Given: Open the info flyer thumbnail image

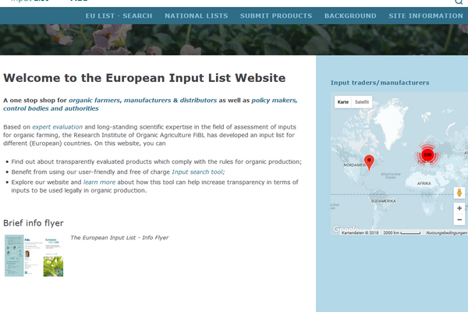Looking at the screenshot, I should click(x=34, y=256).
